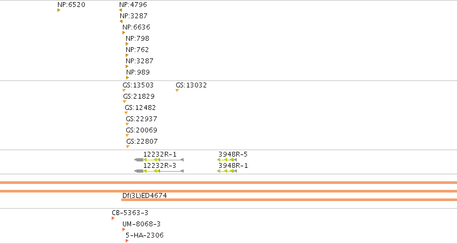Click the insertion marker under GS:21829

click(125, 101)
